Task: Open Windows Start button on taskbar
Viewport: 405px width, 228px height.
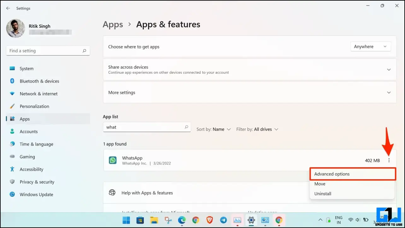Action: click(x=126, y=220)
